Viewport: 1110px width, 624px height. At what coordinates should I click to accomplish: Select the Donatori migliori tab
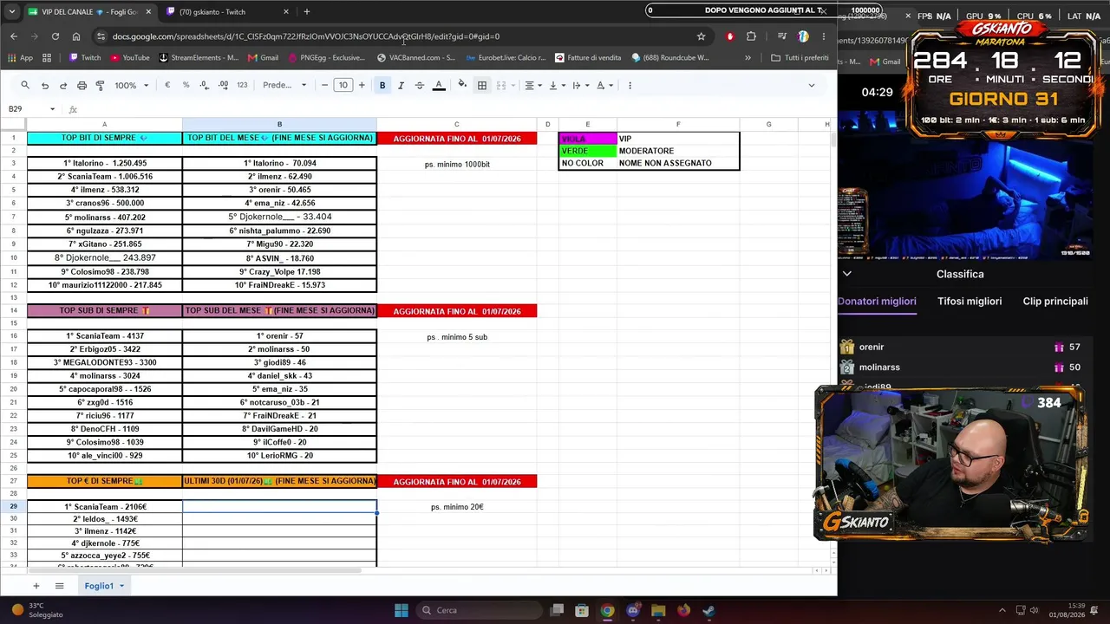click(x=877, y=302)
